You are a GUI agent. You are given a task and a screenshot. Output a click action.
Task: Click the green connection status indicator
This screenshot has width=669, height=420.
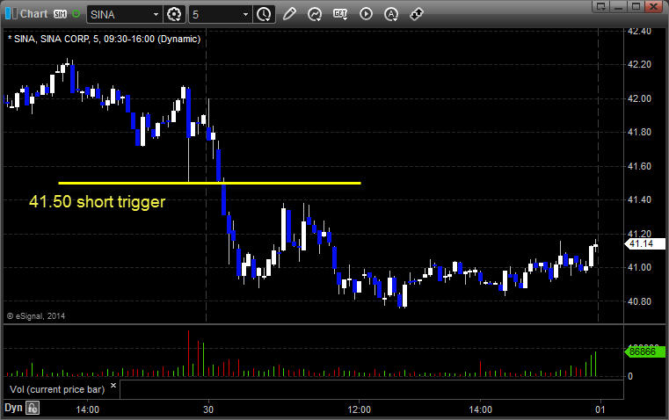(x=76, y=14)
